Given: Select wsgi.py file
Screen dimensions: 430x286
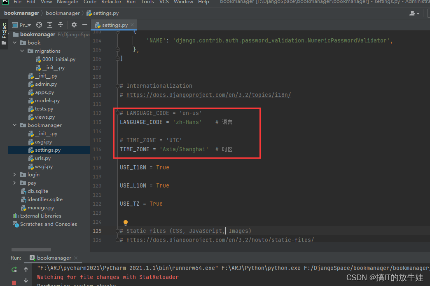Looking at the screenshot, I should [40, 166].
